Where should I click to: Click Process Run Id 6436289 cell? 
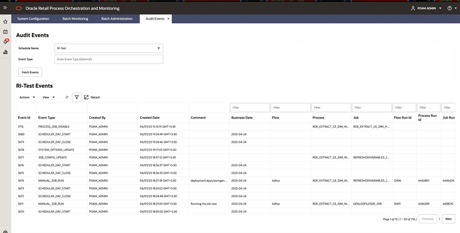(x=424, y=204)
